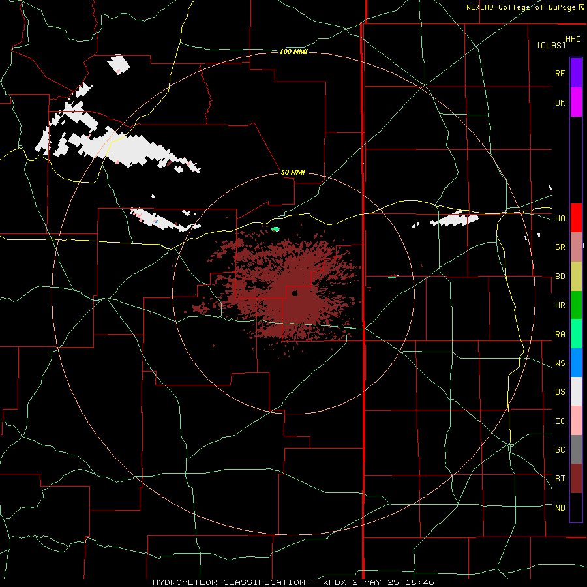Image resolution: width=587 pixels, height=587 pixels.
Task: Click the RA bright green swatch
Action: coord(576,334)
